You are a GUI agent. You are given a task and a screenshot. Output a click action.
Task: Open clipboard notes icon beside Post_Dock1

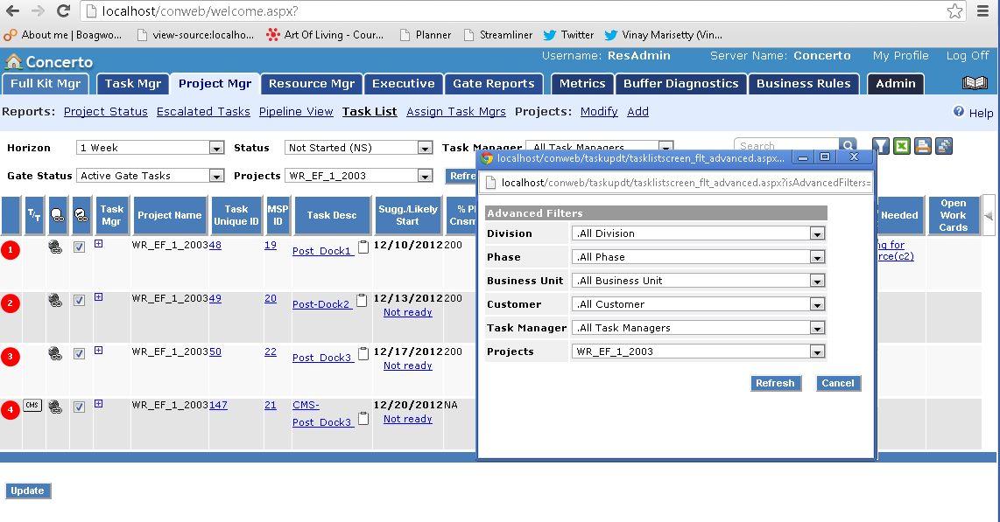pos(363,247)
